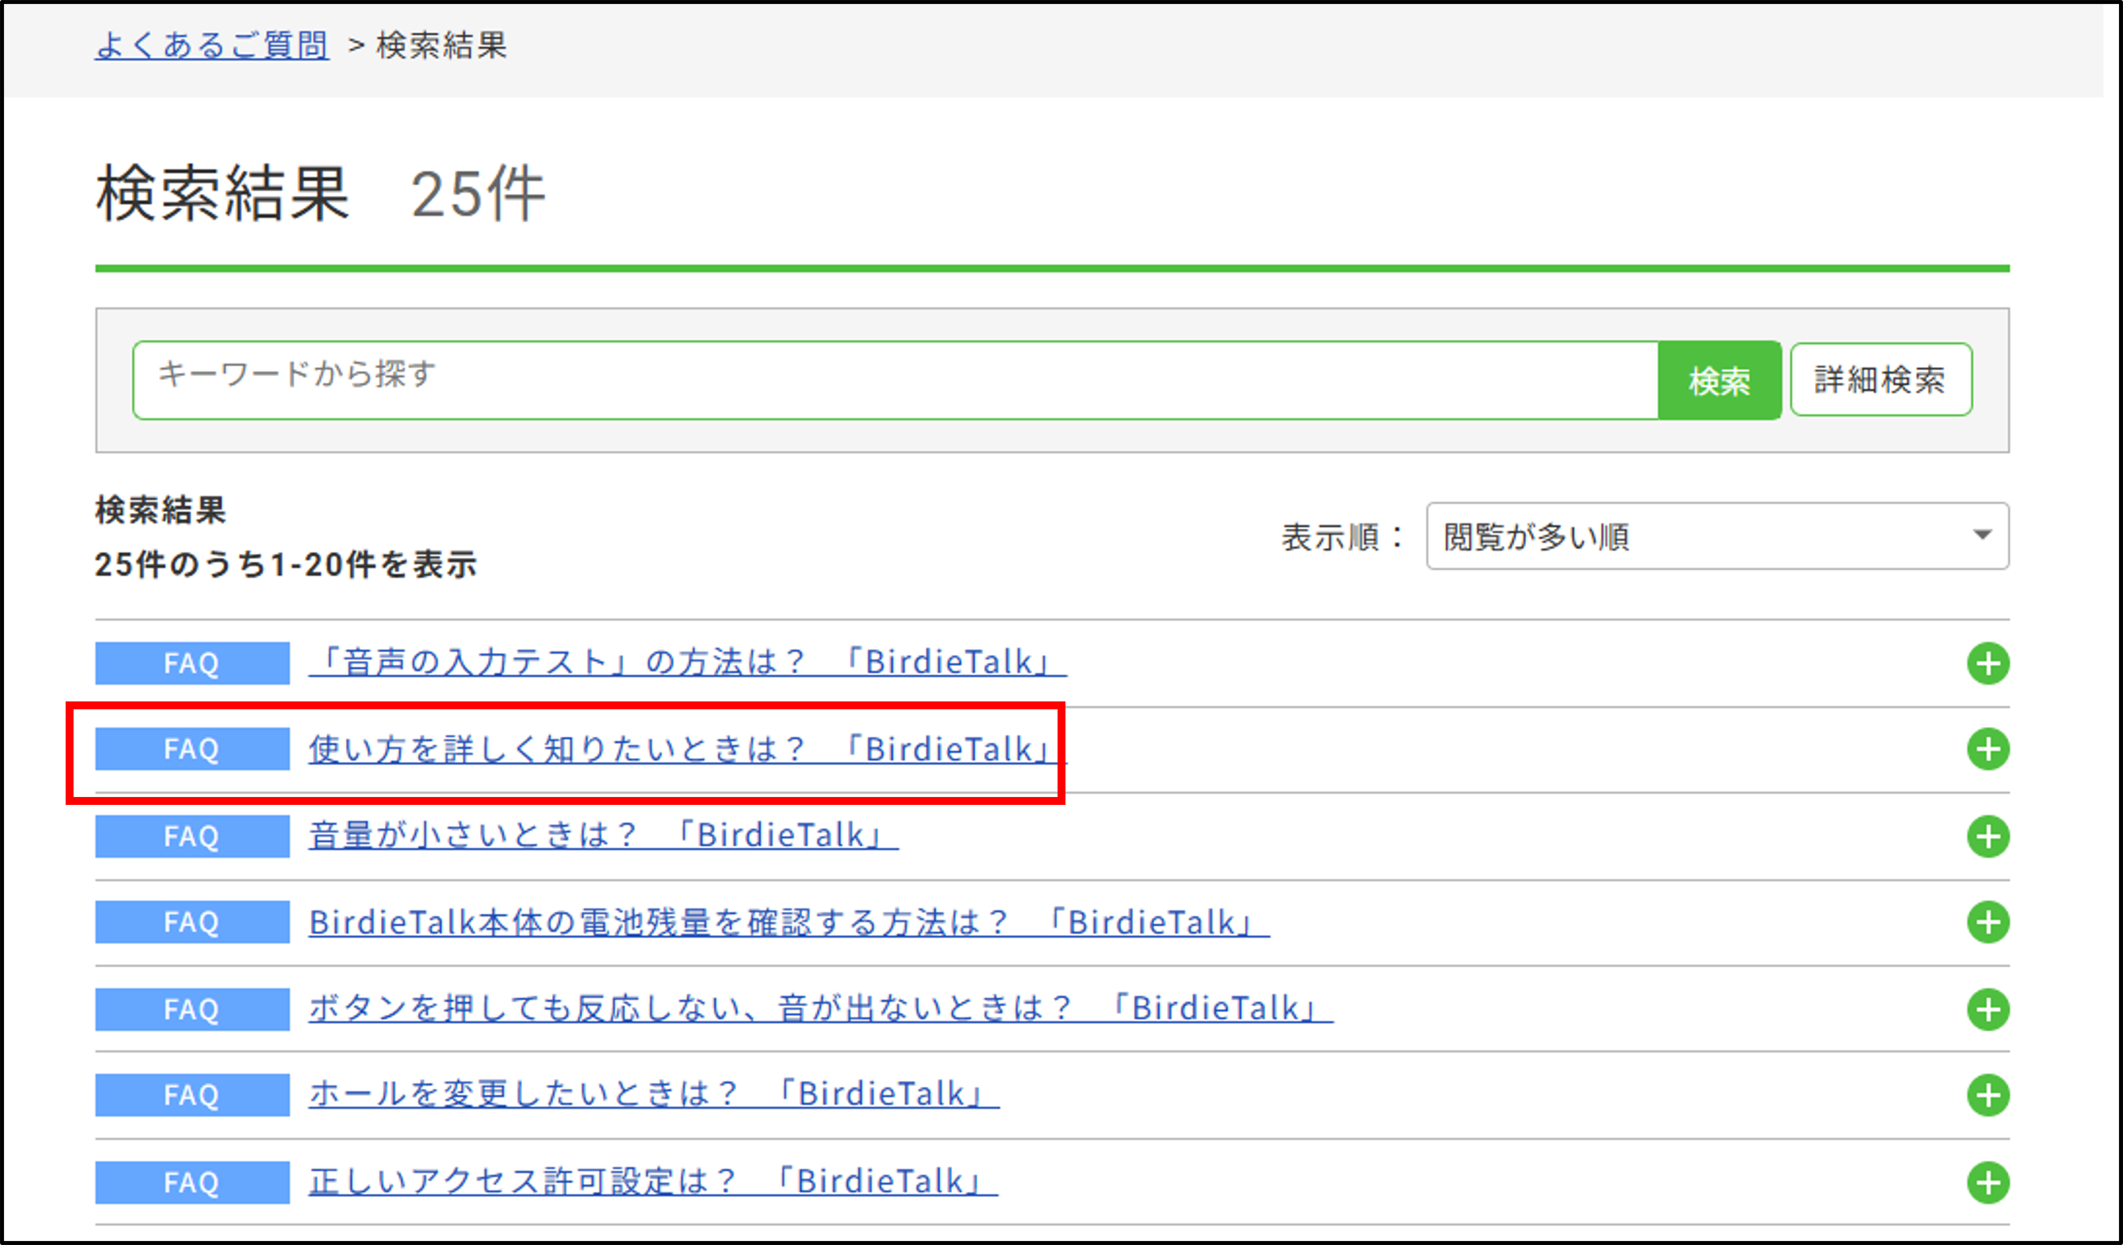This screenshot has width=2123, height=1245.
Task: Click the 表示順： label
Action: [1342, 537]
